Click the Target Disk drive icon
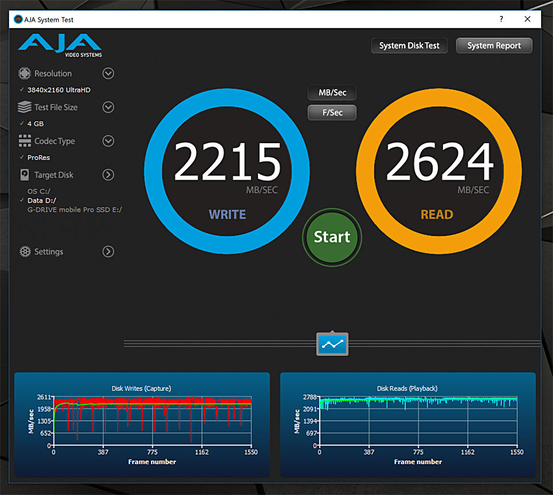This screenshot has width=553, height=495. (25, 175)
